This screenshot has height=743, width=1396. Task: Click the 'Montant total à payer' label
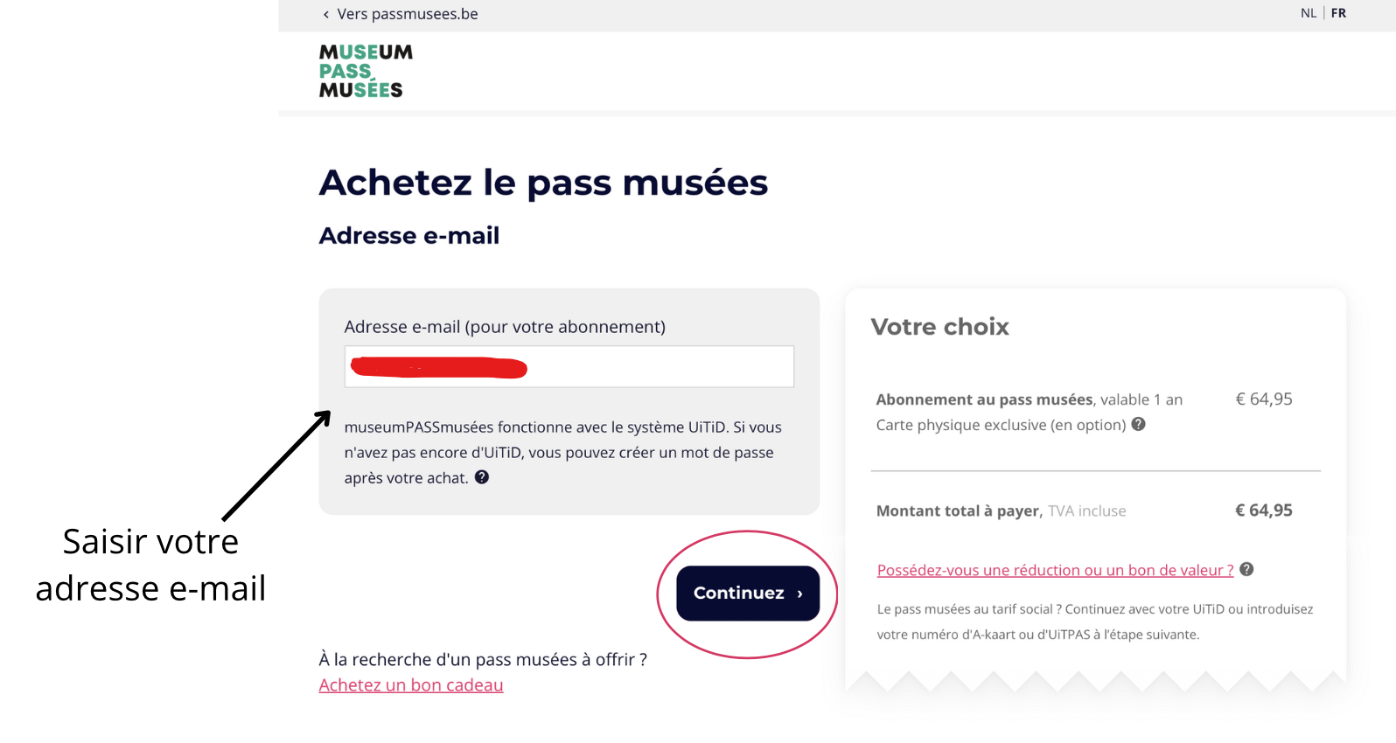pyautogui.click(x=958, y=510)
